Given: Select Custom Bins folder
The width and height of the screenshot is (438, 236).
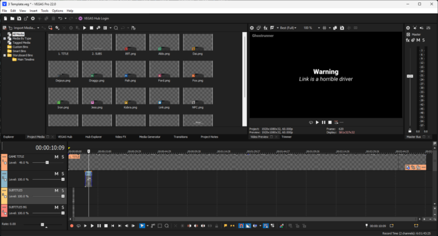Looking at the screenshot, I should click(20, 47).
